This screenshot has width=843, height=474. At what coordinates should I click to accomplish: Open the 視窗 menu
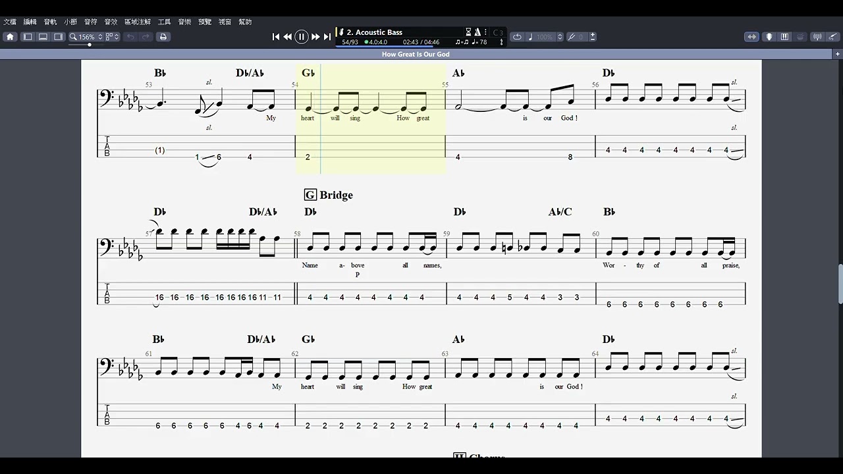pyautogui.click(x=225, y=22)
